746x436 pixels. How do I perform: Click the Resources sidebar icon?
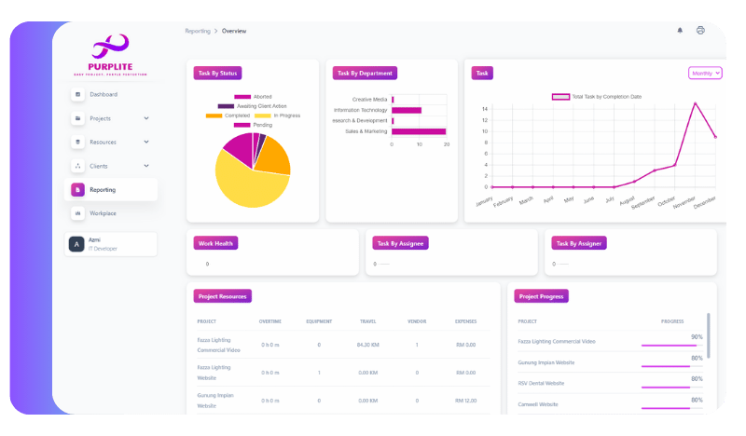point(78,142)
